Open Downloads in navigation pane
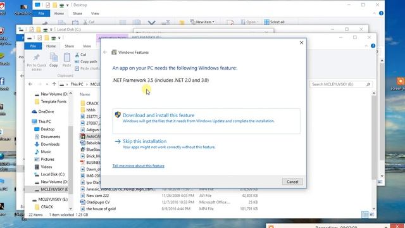Screen dimensions: 405x228 pos(47,144)
